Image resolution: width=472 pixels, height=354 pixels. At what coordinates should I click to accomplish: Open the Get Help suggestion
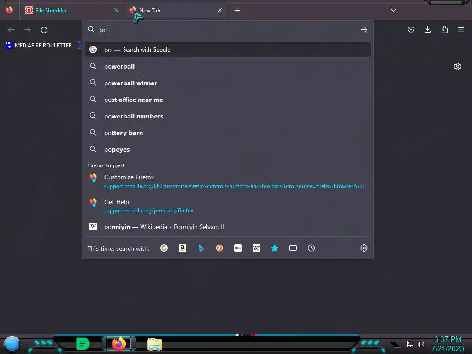tap(228, 206)
